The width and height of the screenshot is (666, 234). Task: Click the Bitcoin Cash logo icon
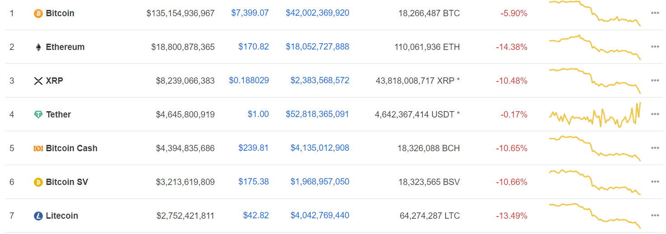pos(38,148)
